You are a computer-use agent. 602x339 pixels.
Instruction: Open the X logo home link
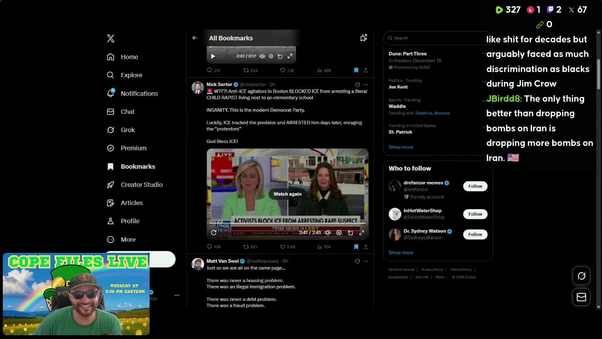pos(111,39)
